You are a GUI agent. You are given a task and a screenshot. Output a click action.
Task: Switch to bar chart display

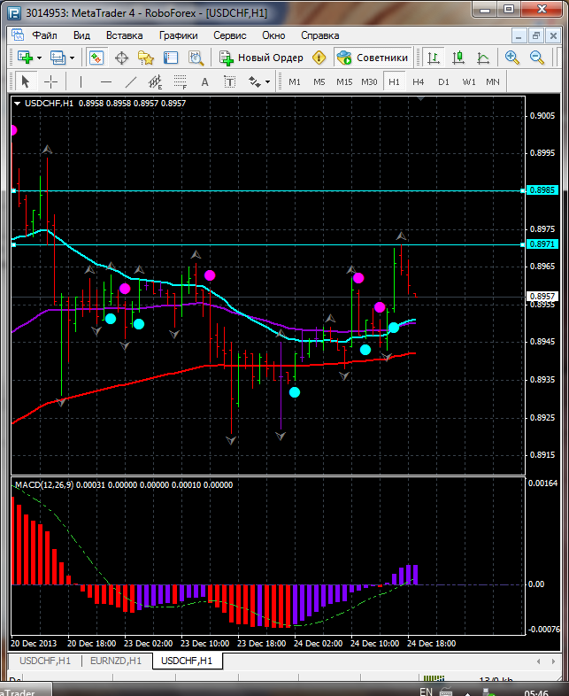(x=434, y=58)
